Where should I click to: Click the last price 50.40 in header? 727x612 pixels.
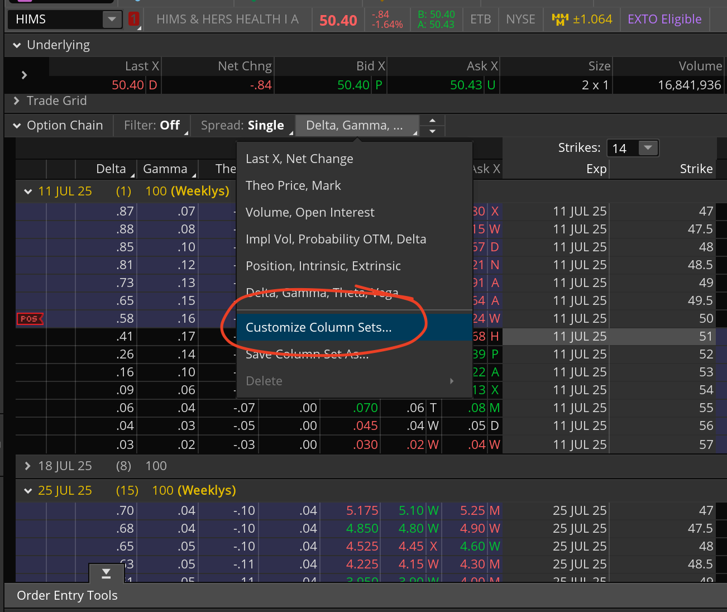point(338,20)
